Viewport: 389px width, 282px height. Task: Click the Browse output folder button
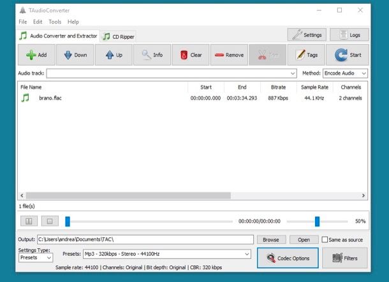271,239
